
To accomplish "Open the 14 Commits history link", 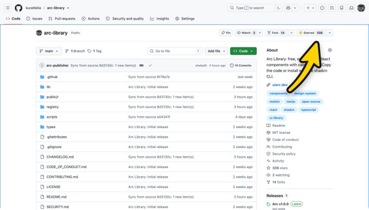I will point(241,66).
